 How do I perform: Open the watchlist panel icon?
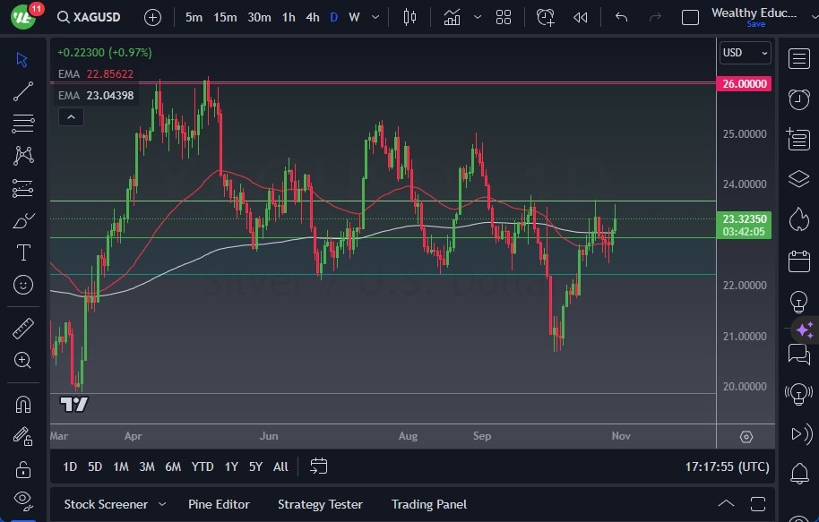pos(798,59)
